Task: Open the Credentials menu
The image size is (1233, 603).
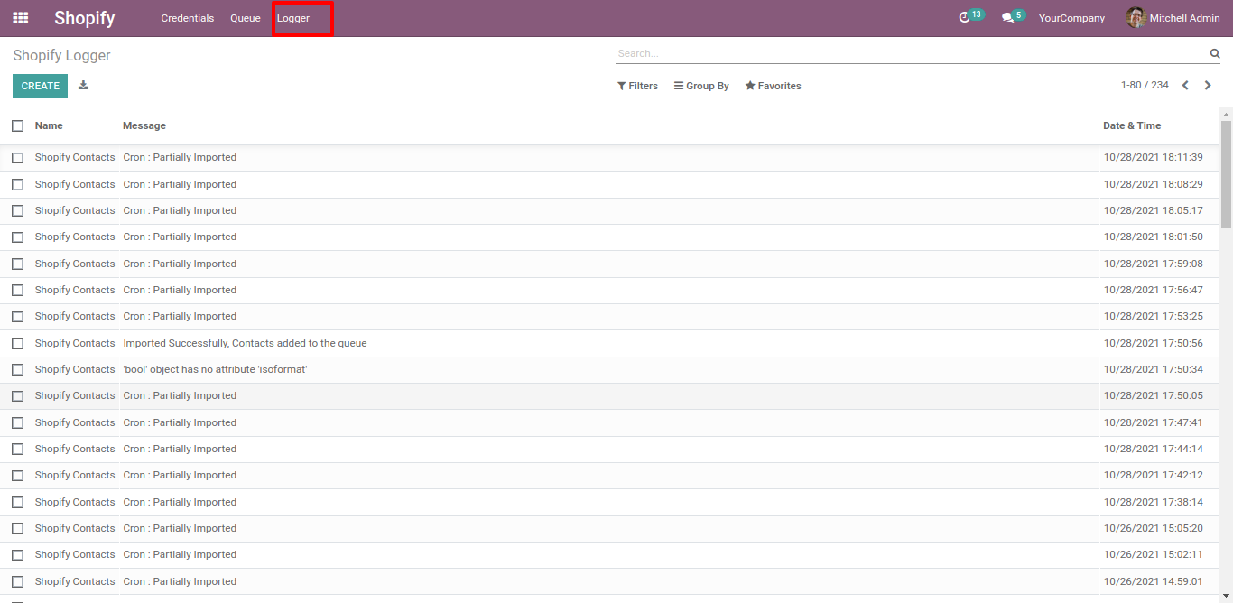Action: pos(188,18)
